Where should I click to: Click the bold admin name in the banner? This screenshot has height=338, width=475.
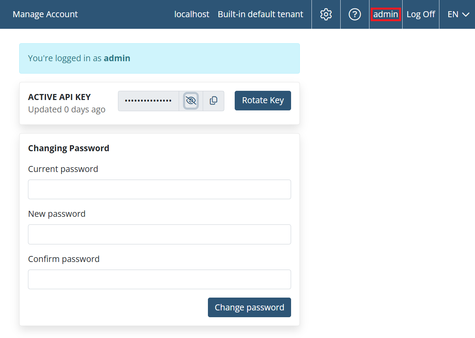point(117,58)
